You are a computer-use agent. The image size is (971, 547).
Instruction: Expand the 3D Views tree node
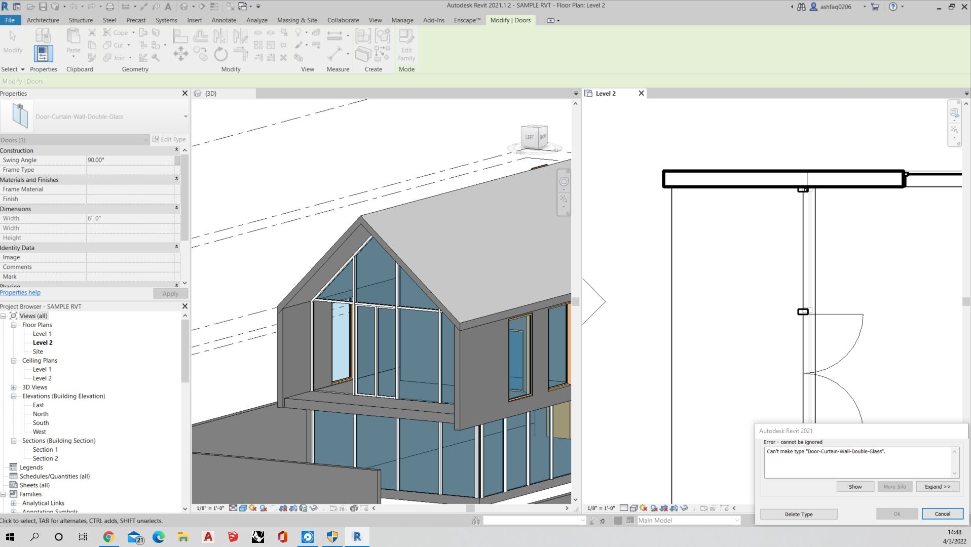click(14, 387)
